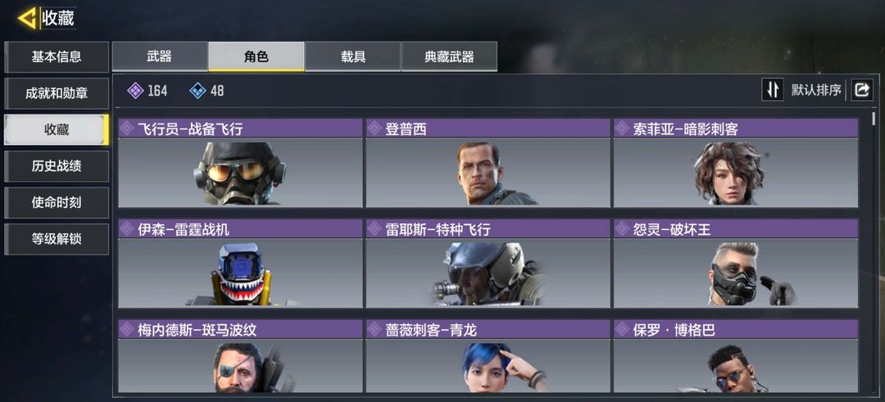Image resolution: width=885 pixels, height=402 pixels.
Task: Click rarity diamond icon on 怨灵-破坏王
Action: click(622, 229)
